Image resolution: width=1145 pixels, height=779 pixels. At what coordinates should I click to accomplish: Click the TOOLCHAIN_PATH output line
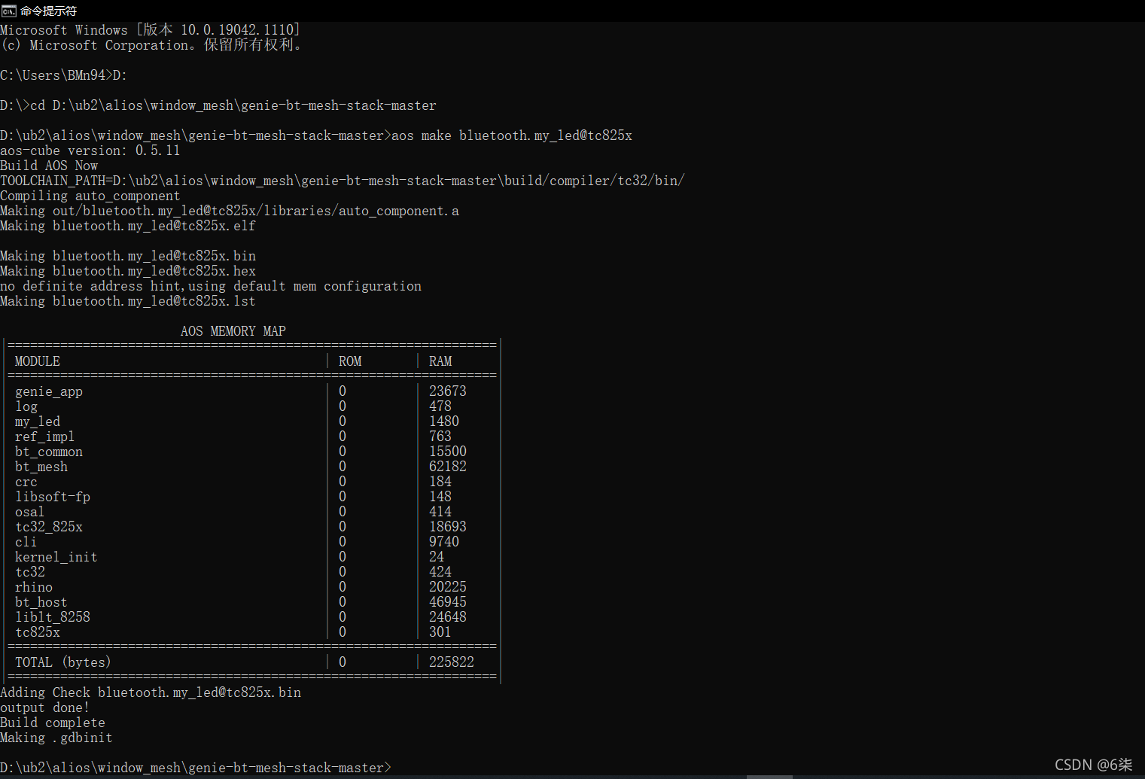343,181
